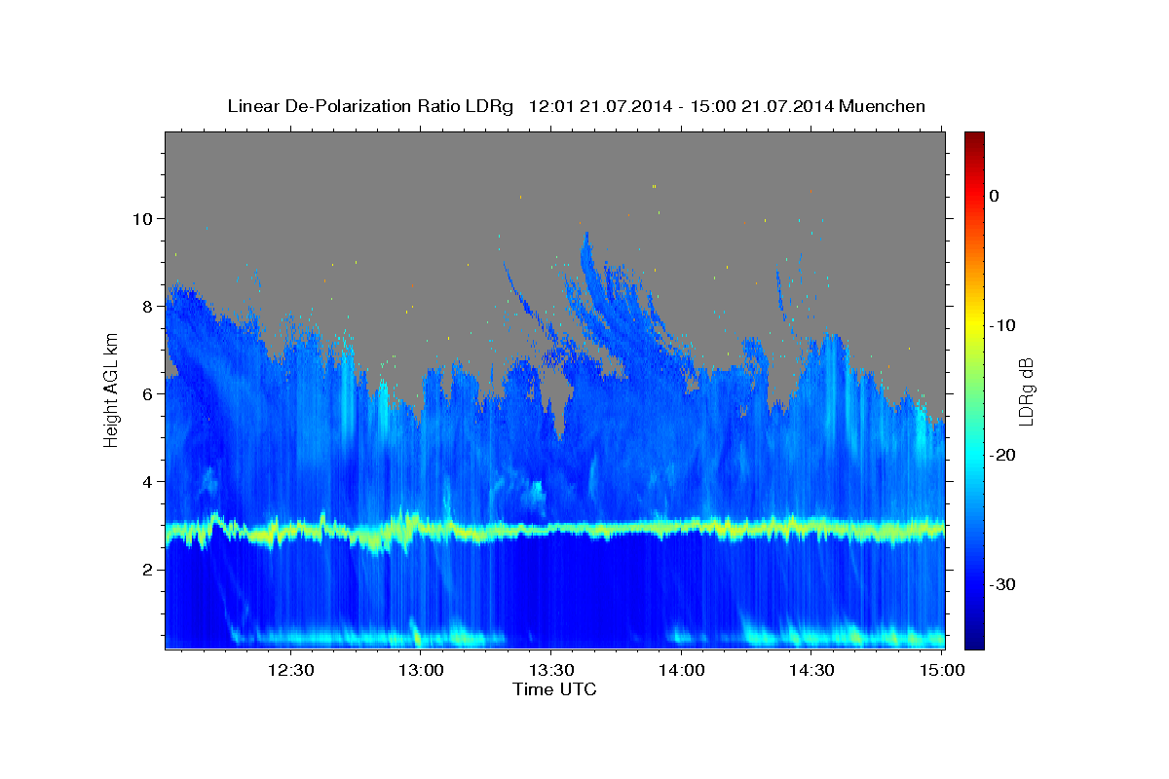The height and width of the screenshot is (779, 1169).
Task: Click the 12:30 time tick label
Action: coord(290,670)
